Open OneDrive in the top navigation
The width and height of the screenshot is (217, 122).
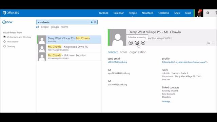[x=164, y=13]
